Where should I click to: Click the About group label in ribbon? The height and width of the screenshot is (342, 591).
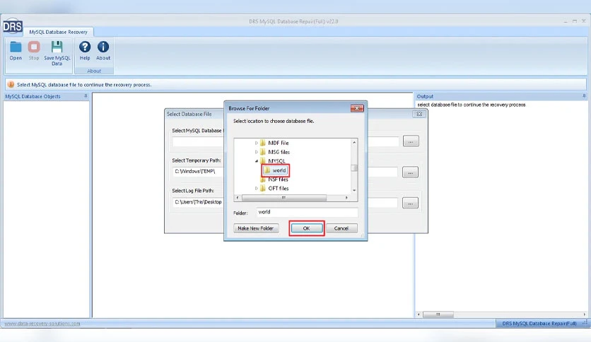94,71
